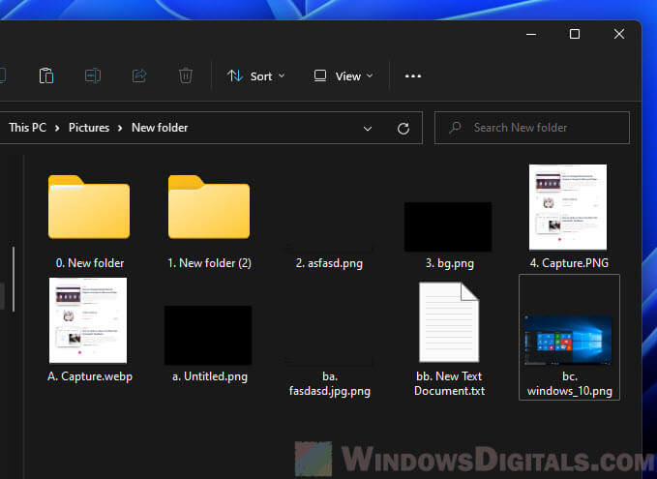Select the 1. New folder (2) icon
The image size is (657, 479).
click(208, 207)
